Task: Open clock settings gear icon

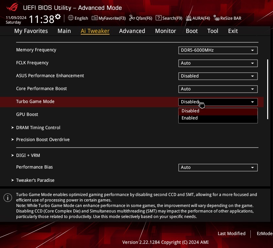Action: click(x=58, y=17)
